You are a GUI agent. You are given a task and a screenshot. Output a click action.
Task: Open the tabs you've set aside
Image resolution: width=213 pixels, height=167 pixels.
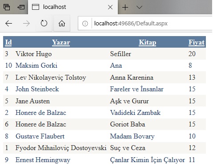tap(7, 7)
